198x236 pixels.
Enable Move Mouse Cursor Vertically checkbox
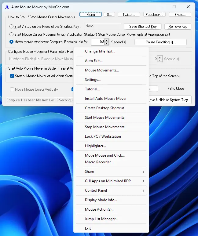pos(12,89)
